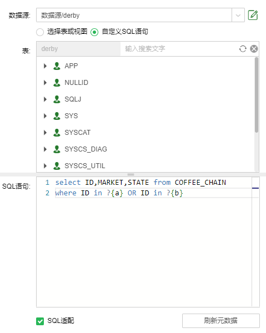
Task: Select the 自定义SQL语句 radio button
Action: click(x=94, y=32)
